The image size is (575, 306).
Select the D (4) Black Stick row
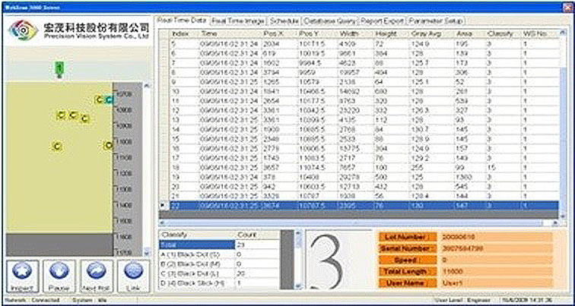click(192, 282)
